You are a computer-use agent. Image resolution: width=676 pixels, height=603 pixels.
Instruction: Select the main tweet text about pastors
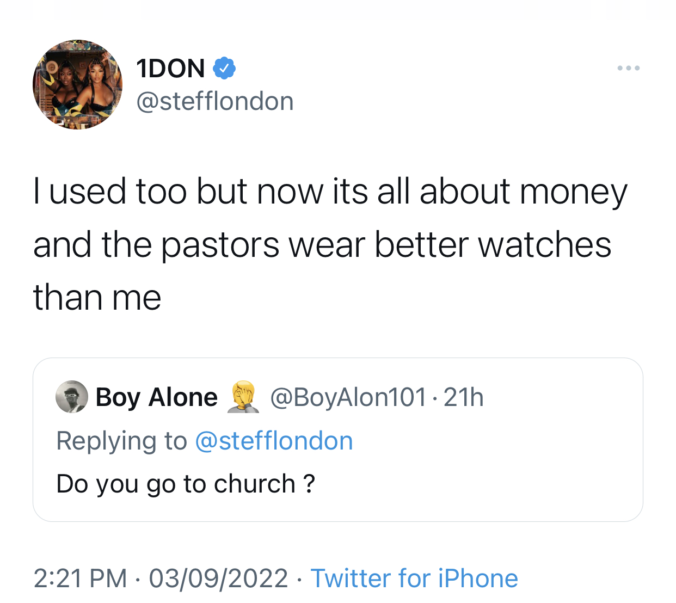point(330,244)
